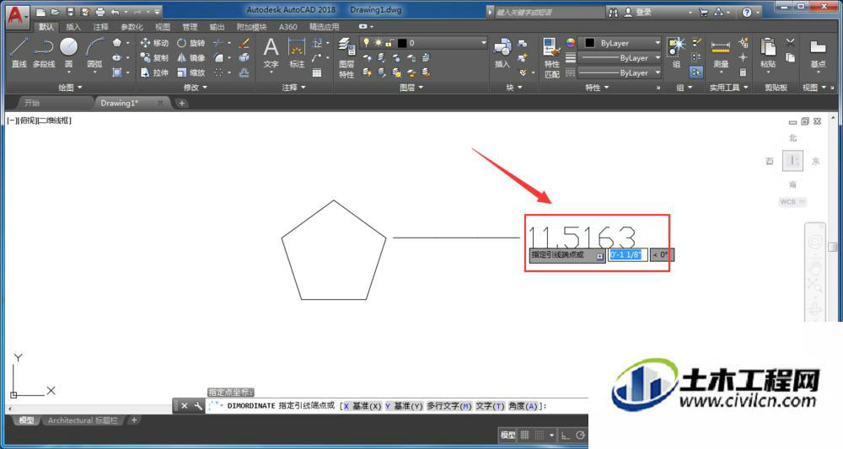Toggle polar tracking in status bar

[580, 435]
